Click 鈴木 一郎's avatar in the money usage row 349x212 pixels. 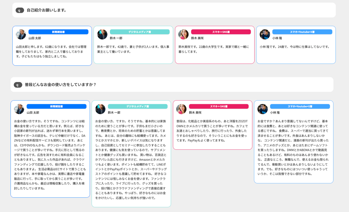(x=100, y=109)
